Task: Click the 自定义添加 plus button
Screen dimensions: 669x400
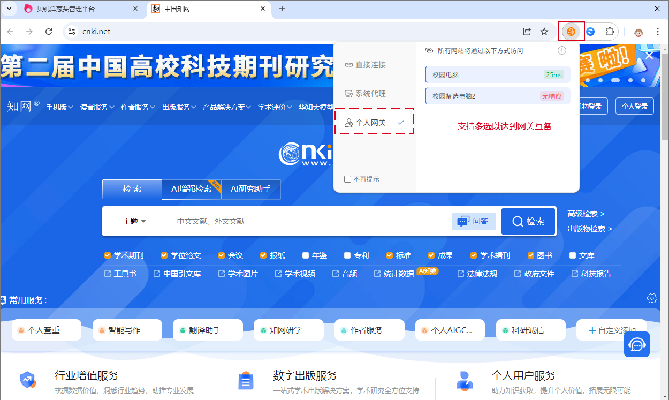Action: tap(611, 330)
